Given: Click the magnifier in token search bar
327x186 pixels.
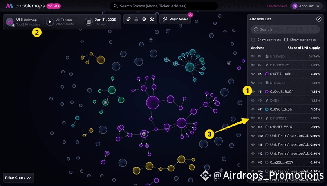Looking at the screenshot, I should [116, 6].
